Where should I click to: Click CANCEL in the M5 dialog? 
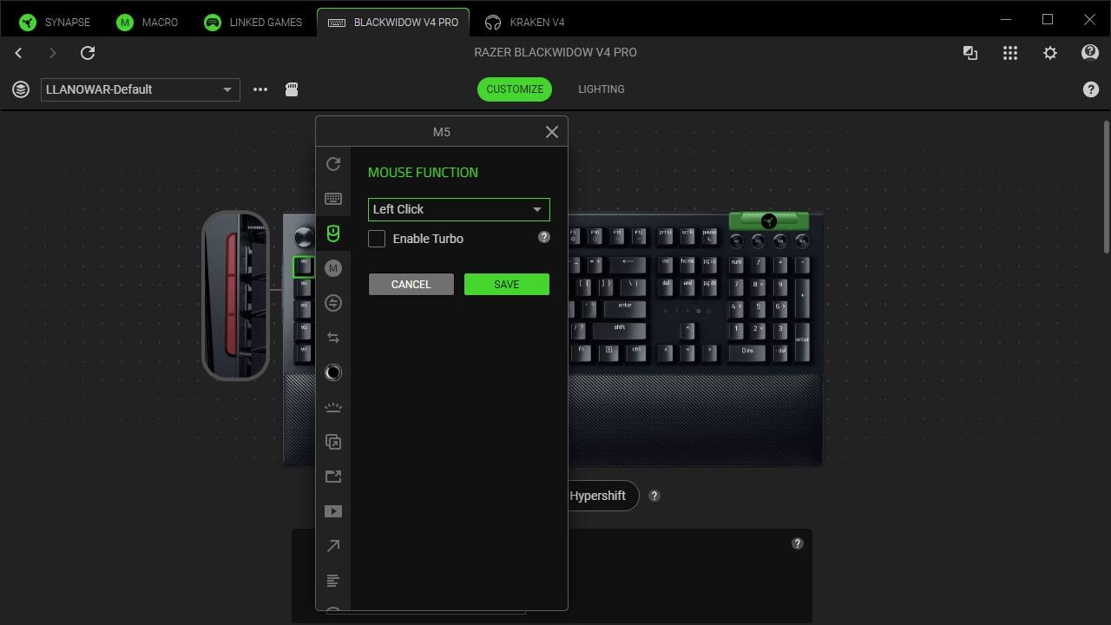point(411,285)
